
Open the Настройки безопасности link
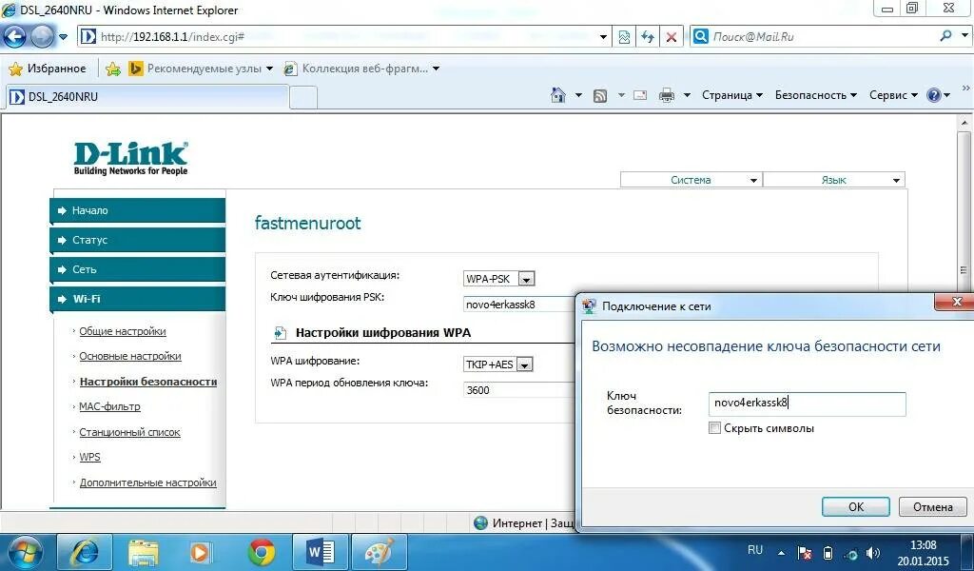(147, 382)
